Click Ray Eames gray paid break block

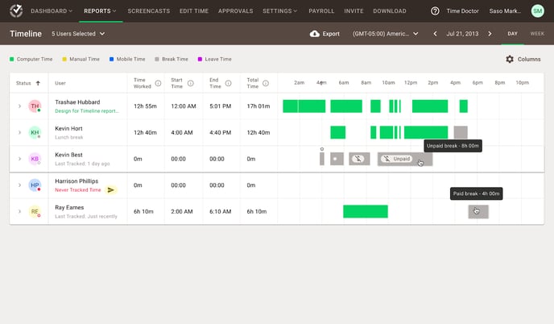point(478,211)
